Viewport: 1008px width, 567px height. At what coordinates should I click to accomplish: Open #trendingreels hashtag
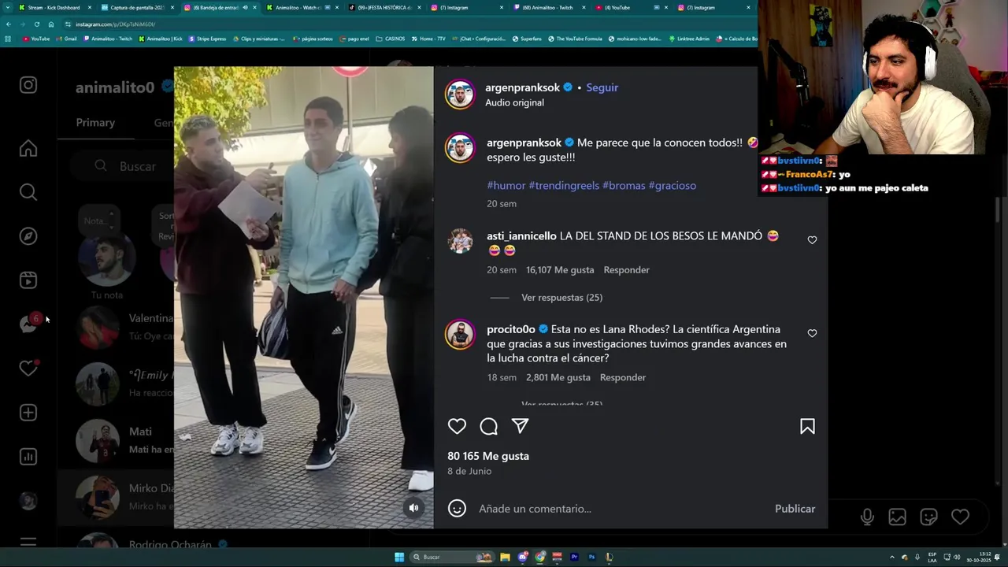[564, 186]
